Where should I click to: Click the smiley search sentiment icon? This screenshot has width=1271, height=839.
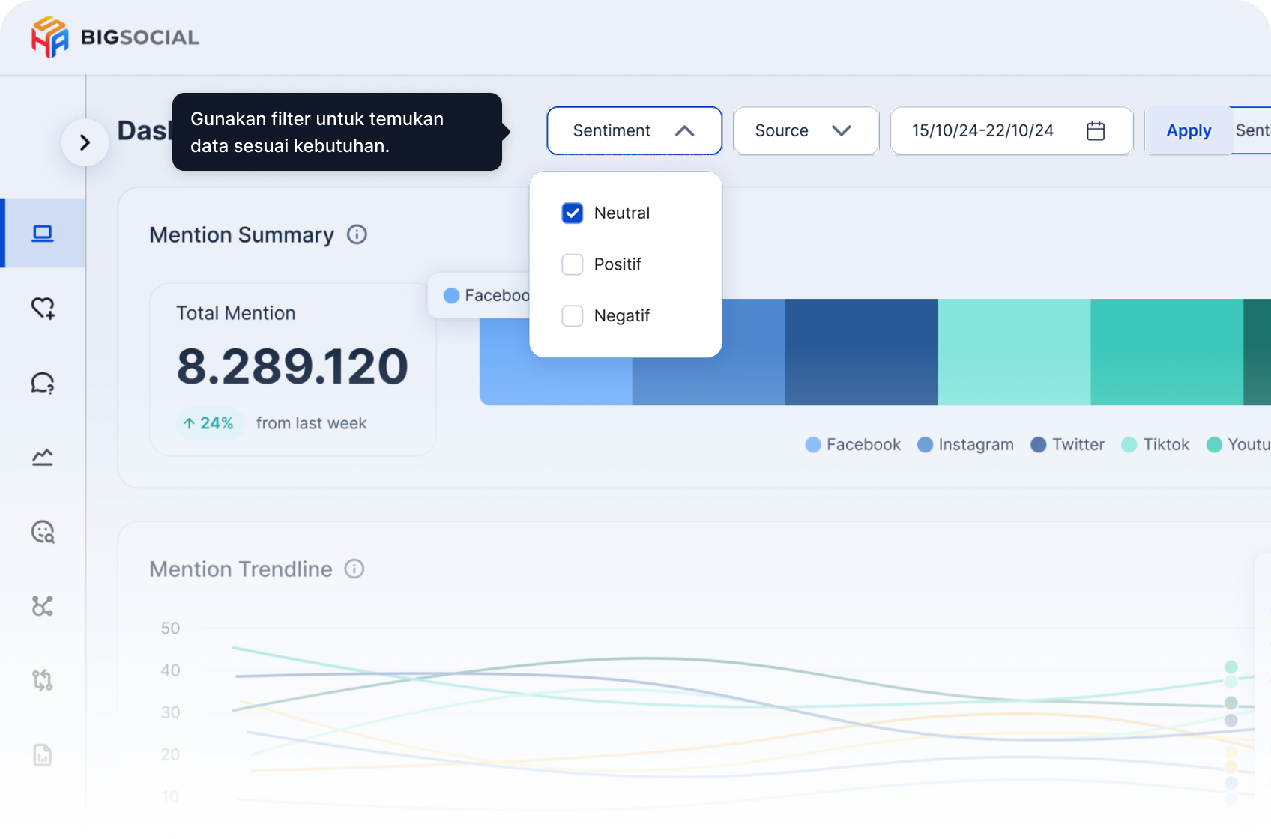click(x=43, y=532)
